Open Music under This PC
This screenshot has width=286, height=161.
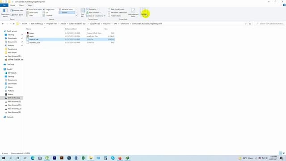point(10,87)
